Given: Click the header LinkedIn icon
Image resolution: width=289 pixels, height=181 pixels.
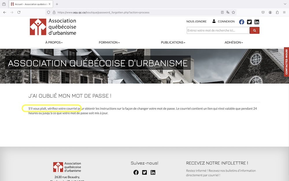Looking at the screenshot, I should 257,22.
